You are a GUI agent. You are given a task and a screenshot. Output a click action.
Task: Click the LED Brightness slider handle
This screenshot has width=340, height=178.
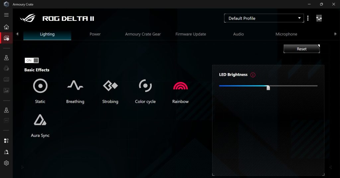coord(268,87)
